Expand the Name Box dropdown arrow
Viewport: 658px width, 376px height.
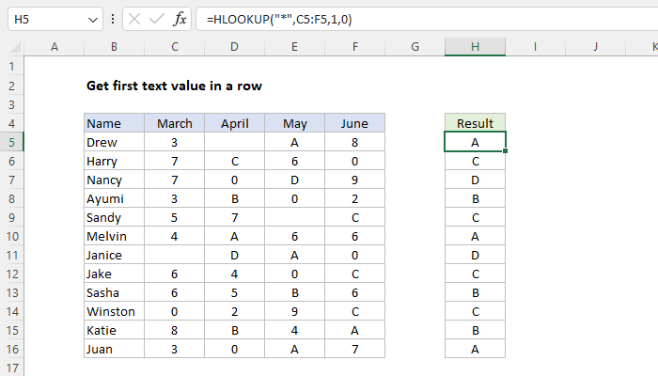(x=93, y=20)
